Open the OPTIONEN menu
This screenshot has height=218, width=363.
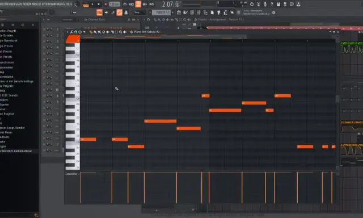coord(48,4)
